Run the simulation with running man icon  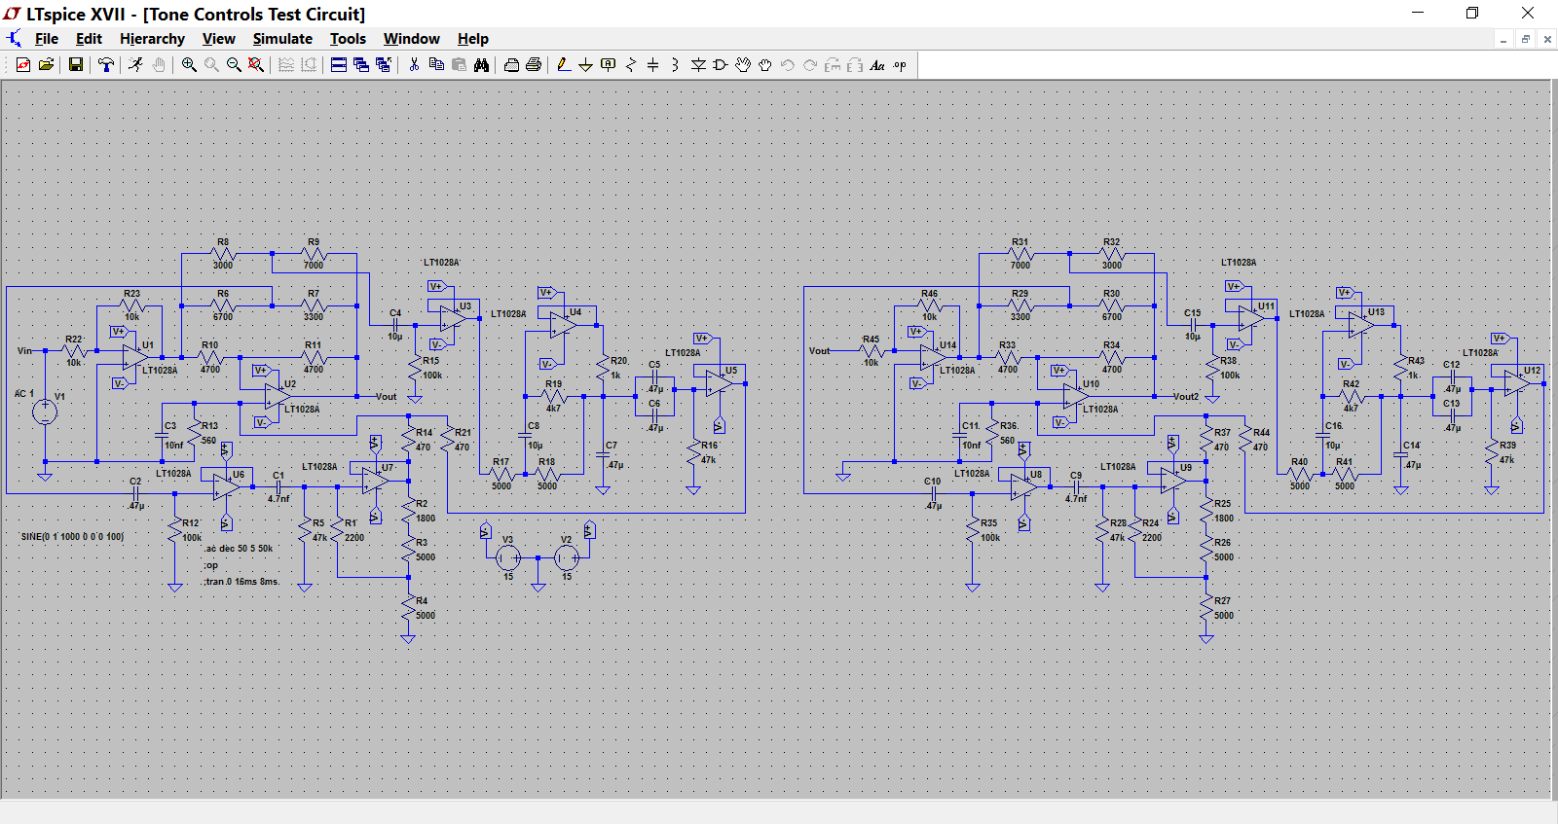click(135, 65)
